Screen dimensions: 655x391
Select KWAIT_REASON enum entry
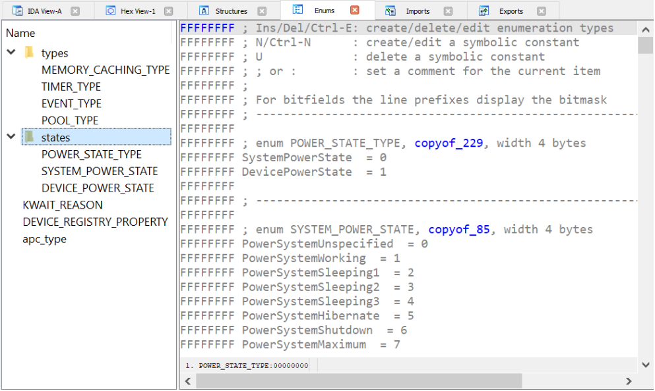coord(63,205)
